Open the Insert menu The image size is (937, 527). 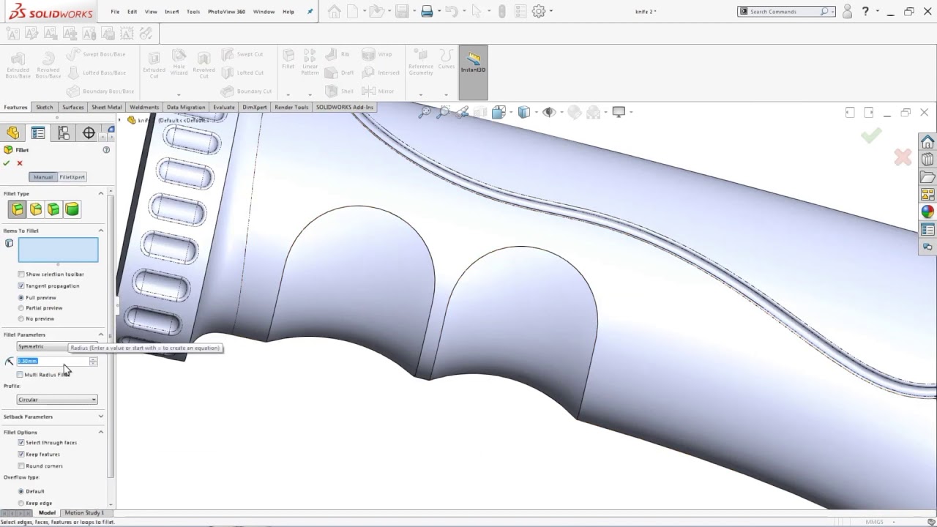tap(172, 12)
